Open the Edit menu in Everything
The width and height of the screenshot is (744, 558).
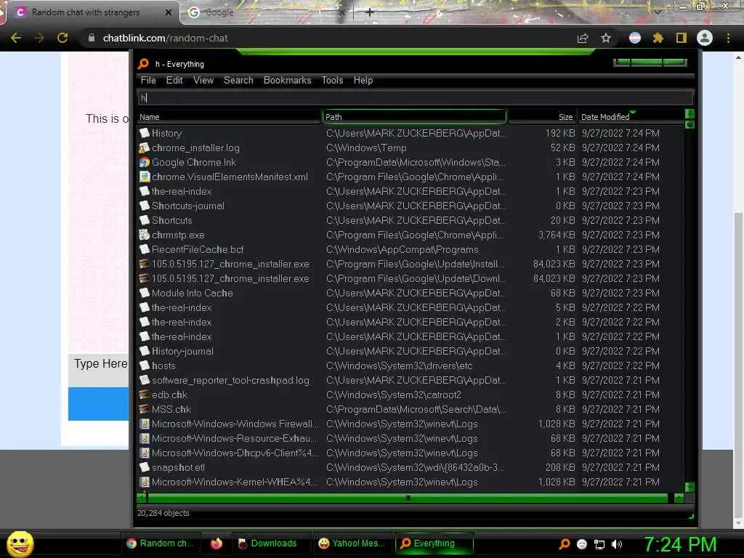[174, 80]
